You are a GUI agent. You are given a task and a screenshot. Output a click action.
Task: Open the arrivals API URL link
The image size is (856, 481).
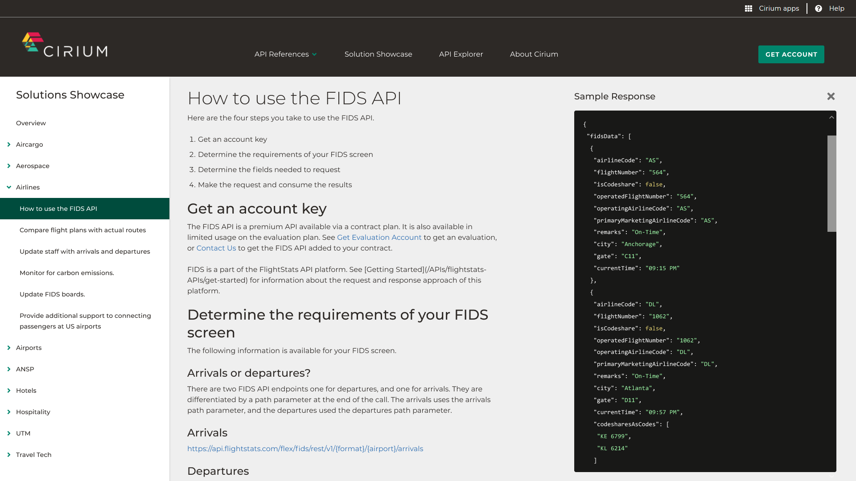tap(305, 448)
